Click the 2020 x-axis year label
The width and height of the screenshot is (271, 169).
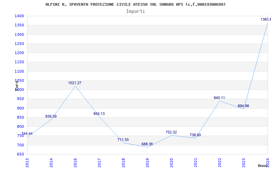pos(171,163)
